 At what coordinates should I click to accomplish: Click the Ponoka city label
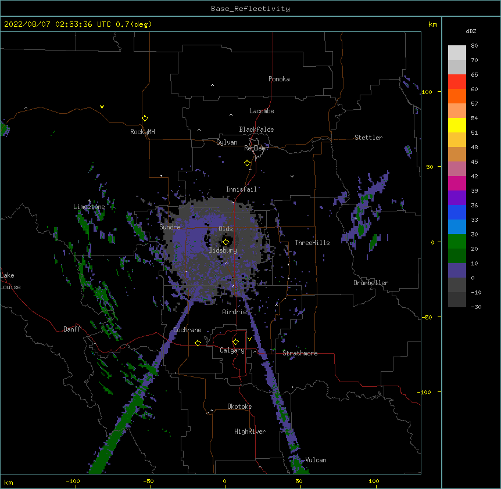pyautogui.click(x=279, y=79)
